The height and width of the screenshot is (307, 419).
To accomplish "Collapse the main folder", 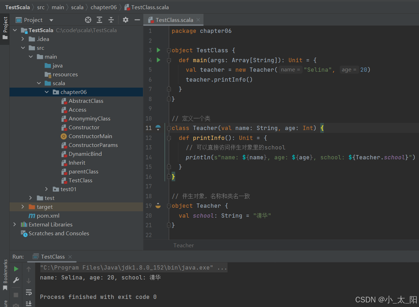I will [31, 57].
